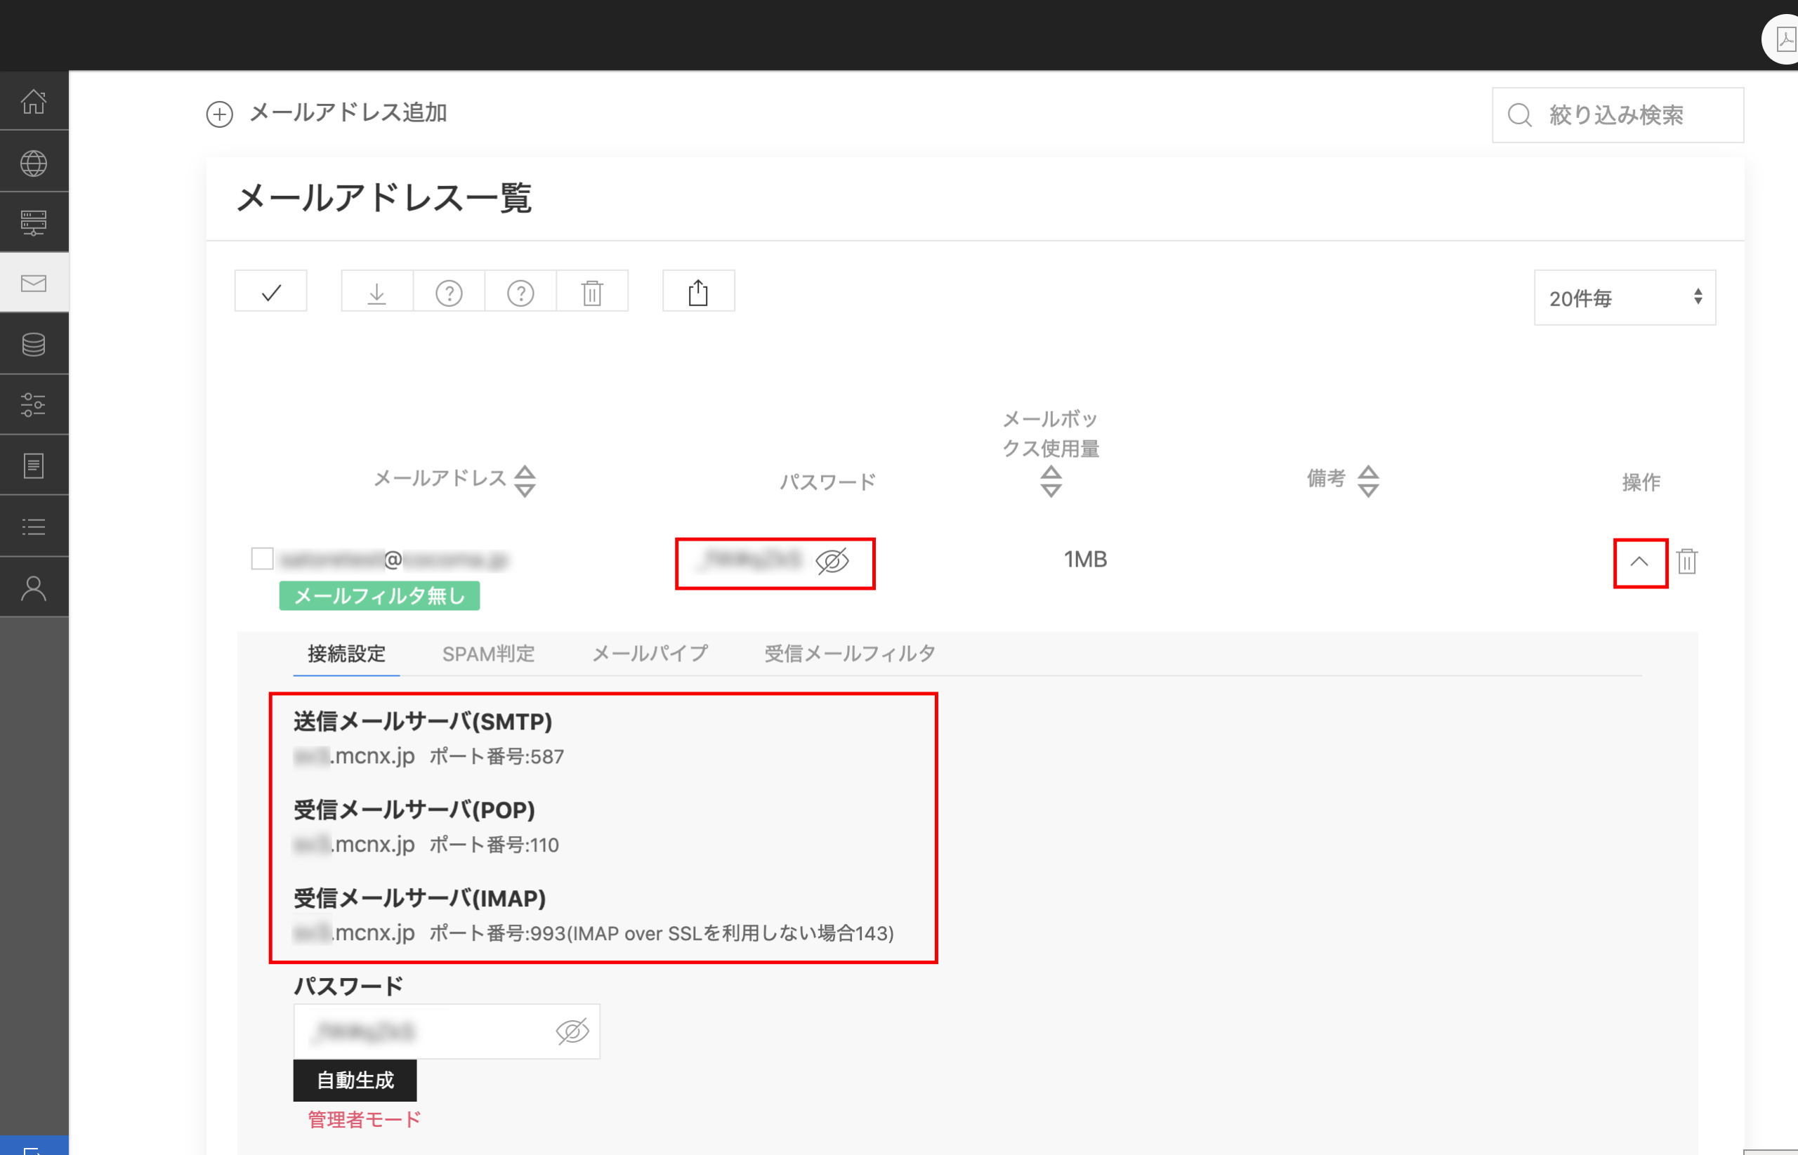Tick the mail address row checkbox
1798x1155 pixels.
tap(262, 559)
